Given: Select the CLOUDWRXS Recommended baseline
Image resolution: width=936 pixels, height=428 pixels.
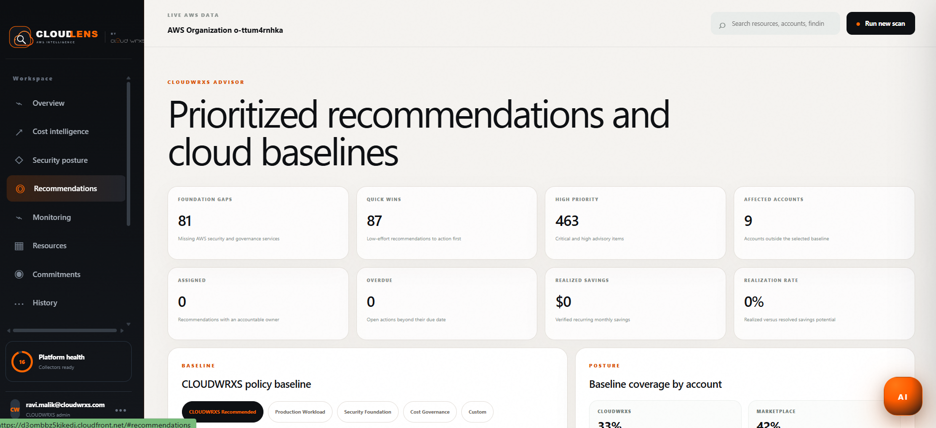Looking at the screenshot, I should [x=223, y=412].
